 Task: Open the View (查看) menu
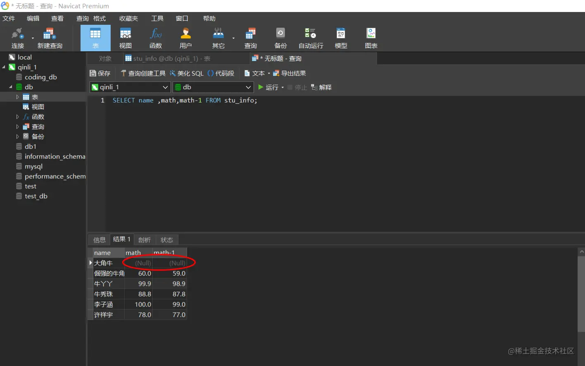(x=57, y=18)
